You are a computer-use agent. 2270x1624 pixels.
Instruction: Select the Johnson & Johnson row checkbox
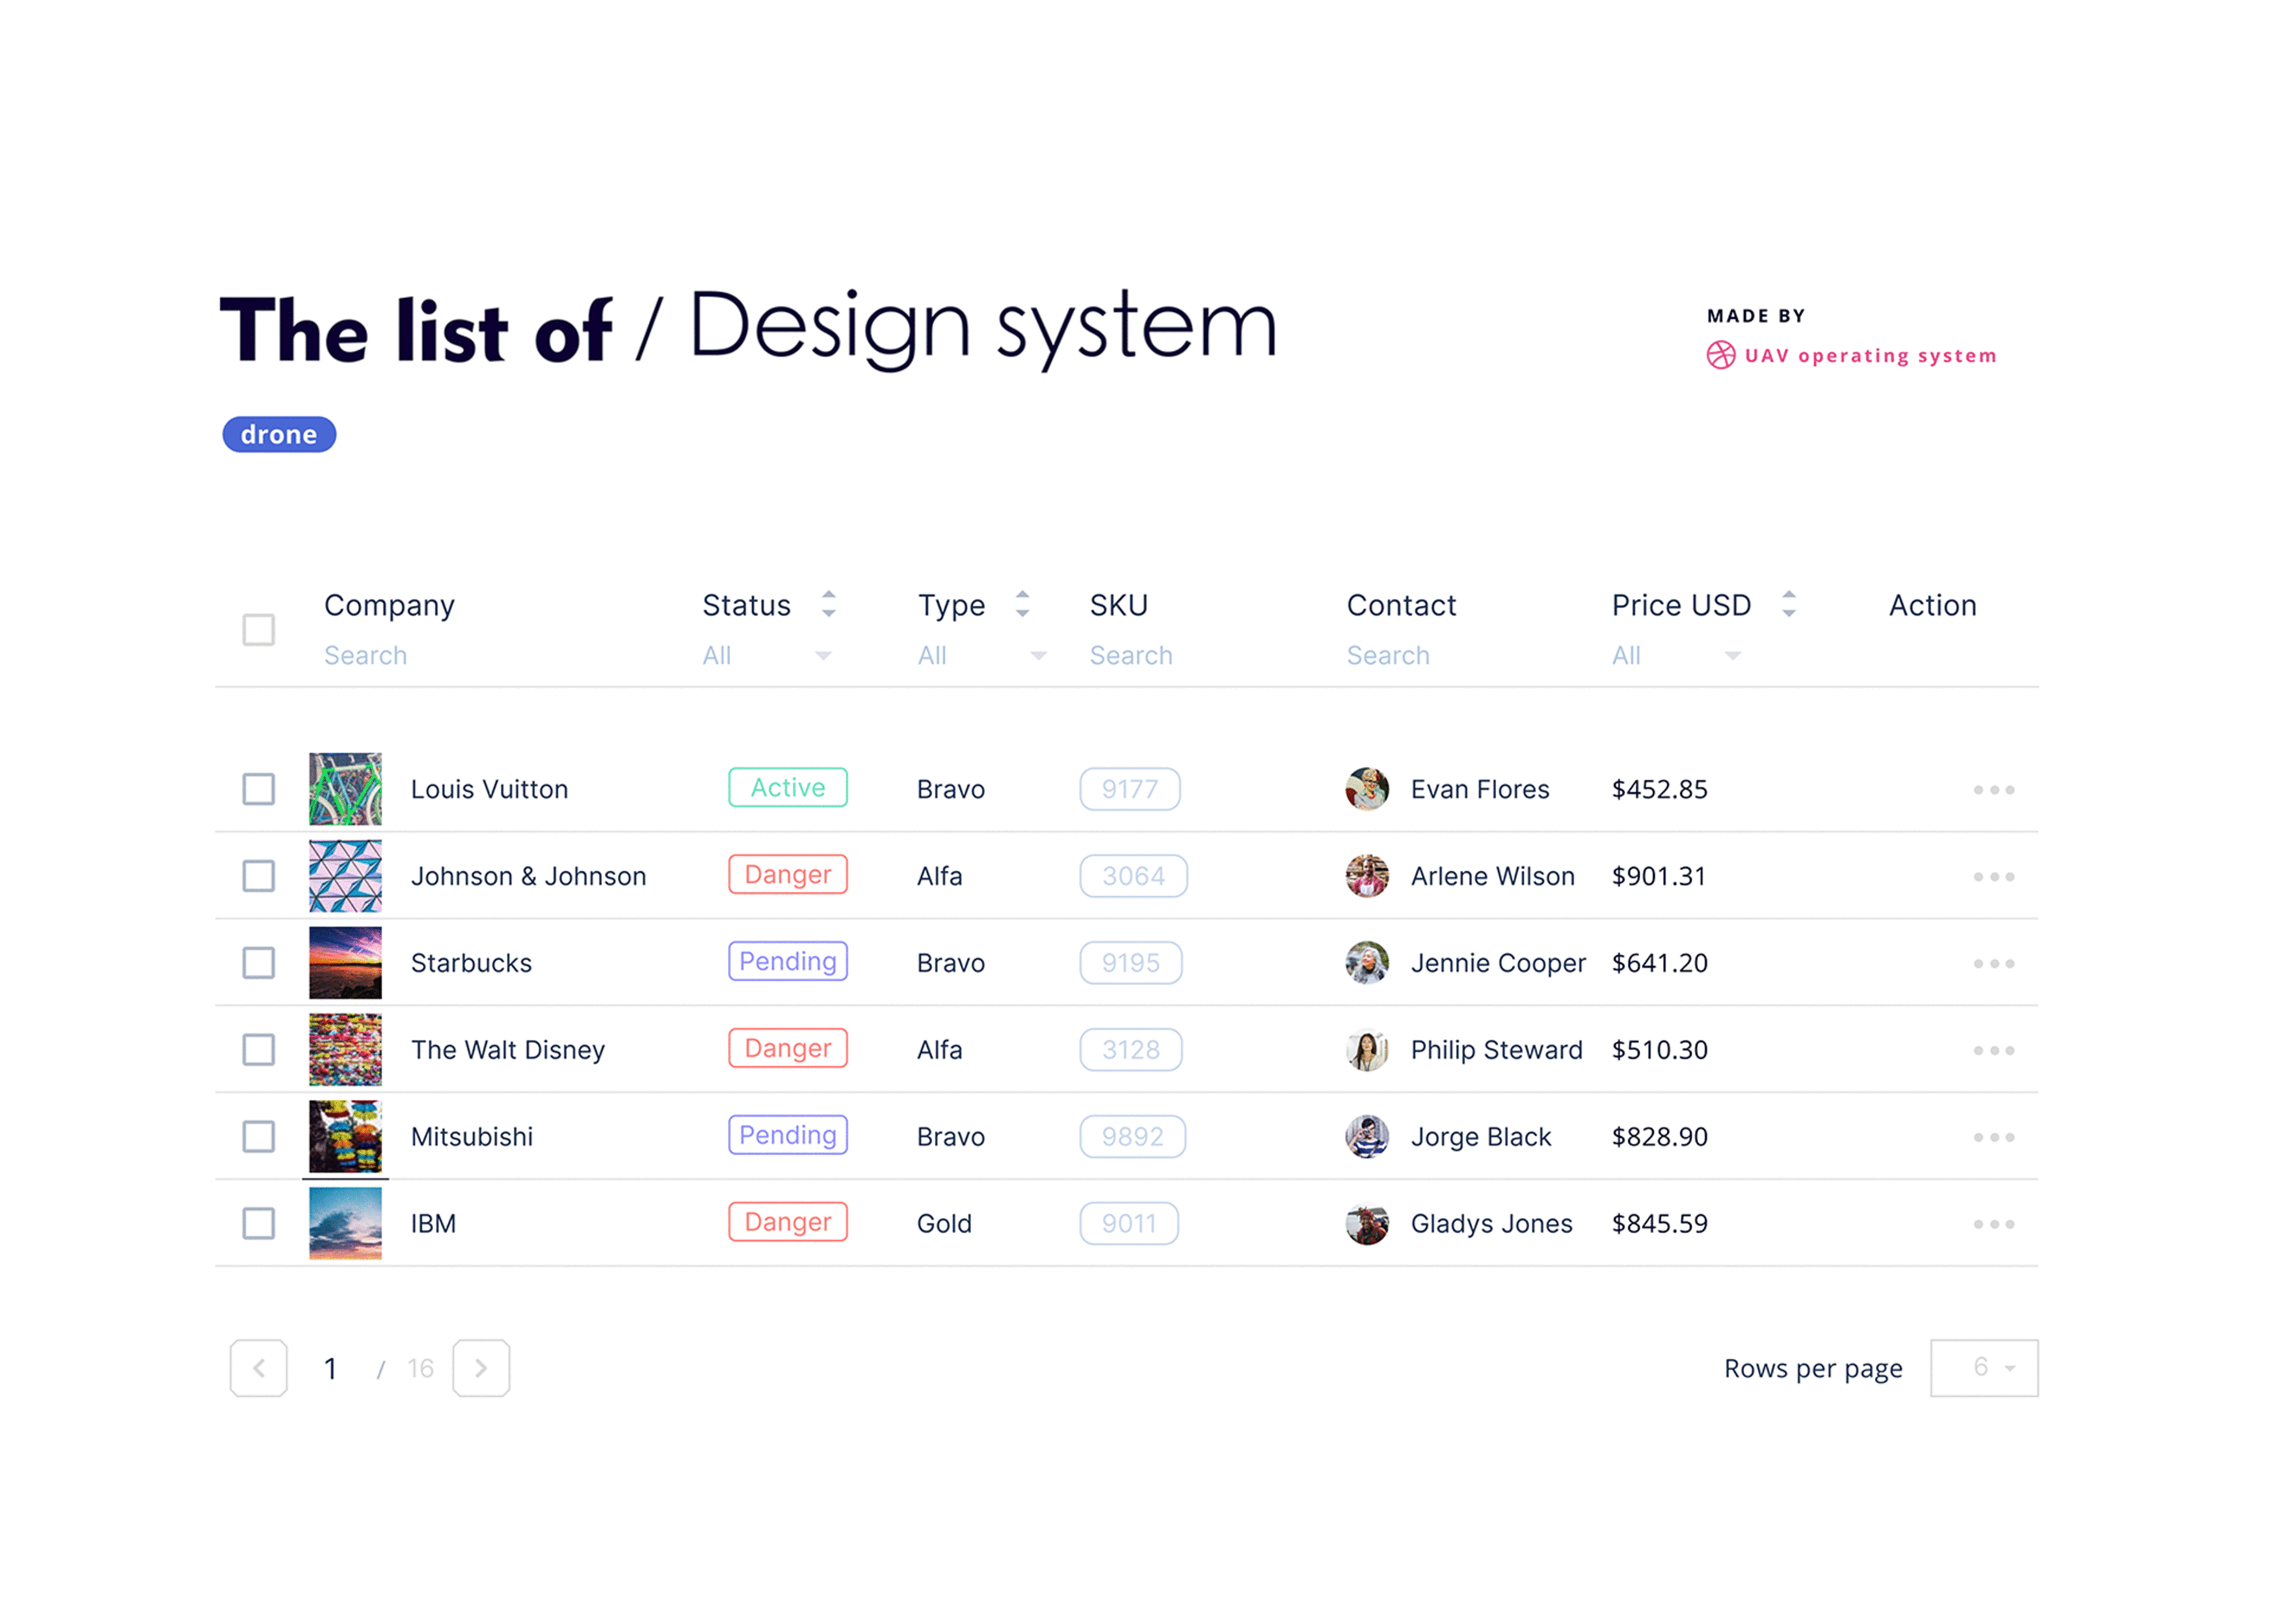259,876
